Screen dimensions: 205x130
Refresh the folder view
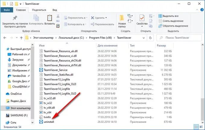[x=150, y=38]
